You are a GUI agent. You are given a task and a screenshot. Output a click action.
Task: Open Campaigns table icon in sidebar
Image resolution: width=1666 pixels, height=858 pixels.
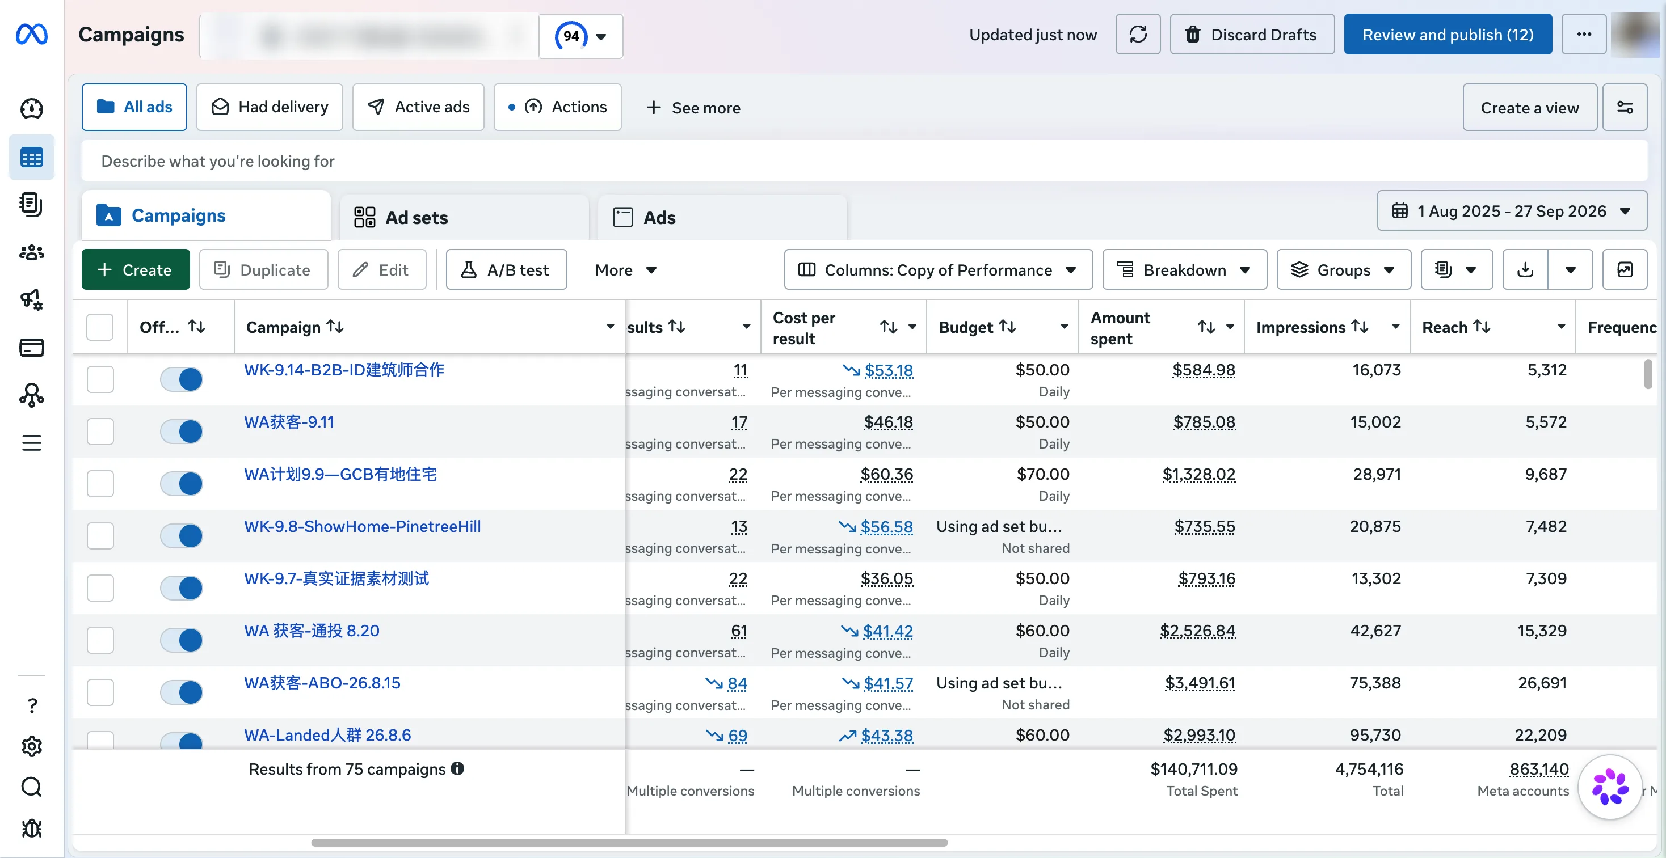point(31,157)
